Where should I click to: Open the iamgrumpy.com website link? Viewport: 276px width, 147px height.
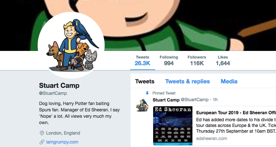pyautogui.click(x=62, y=142)
